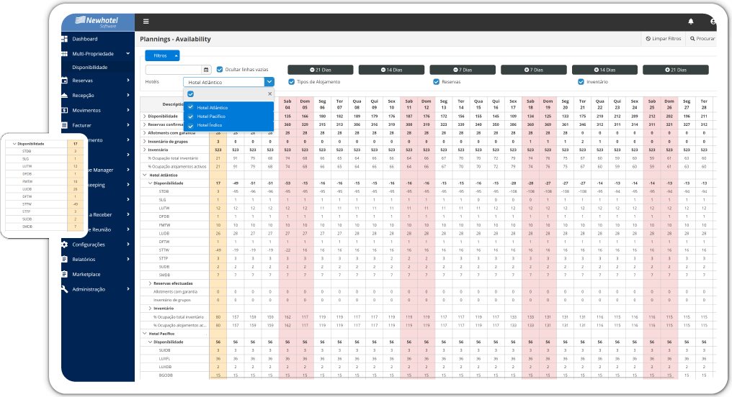Open the Relatórios sidebar menu
This screenshot has width=732, height=397.
(84, 260)
